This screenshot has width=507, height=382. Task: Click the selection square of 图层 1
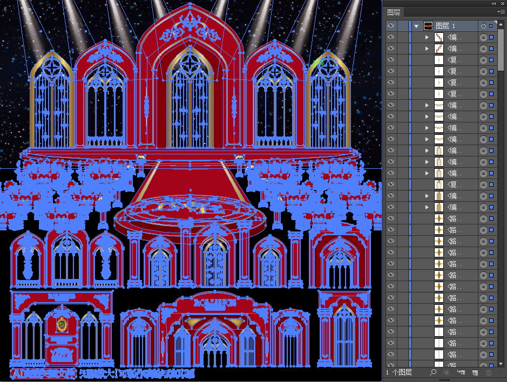coord(491,26)
